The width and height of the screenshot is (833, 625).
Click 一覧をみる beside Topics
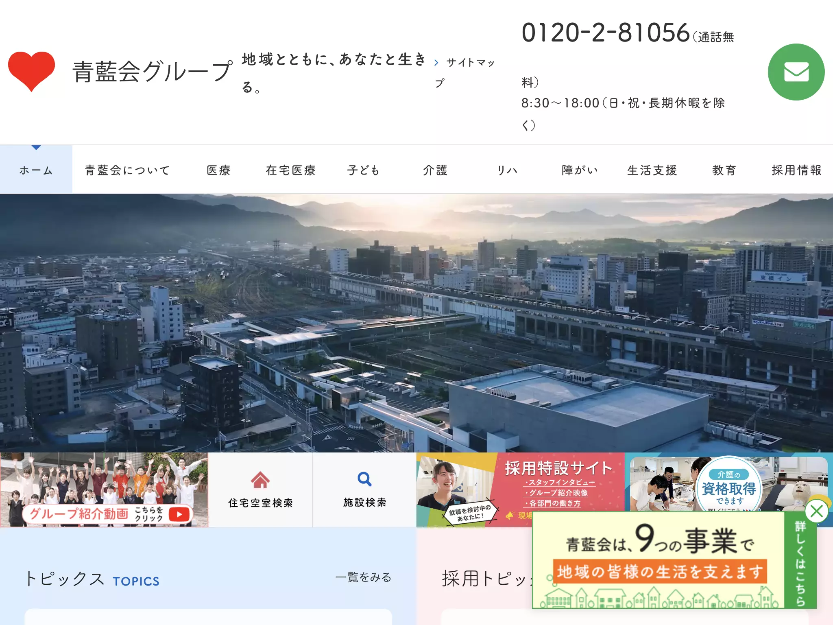point(363,577)
